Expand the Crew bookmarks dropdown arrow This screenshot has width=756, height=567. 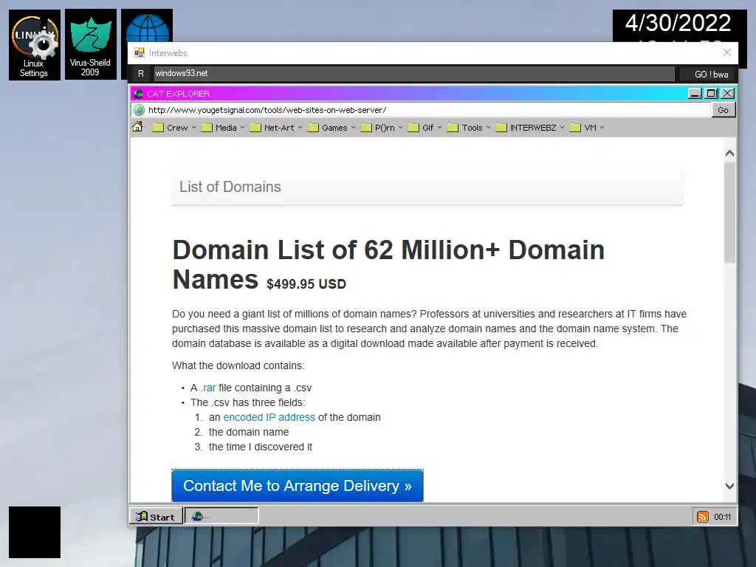pos(193,128)
